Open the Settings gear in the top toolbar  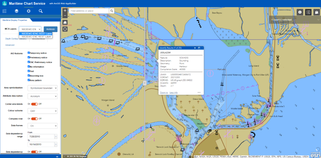tap(28, 11)
